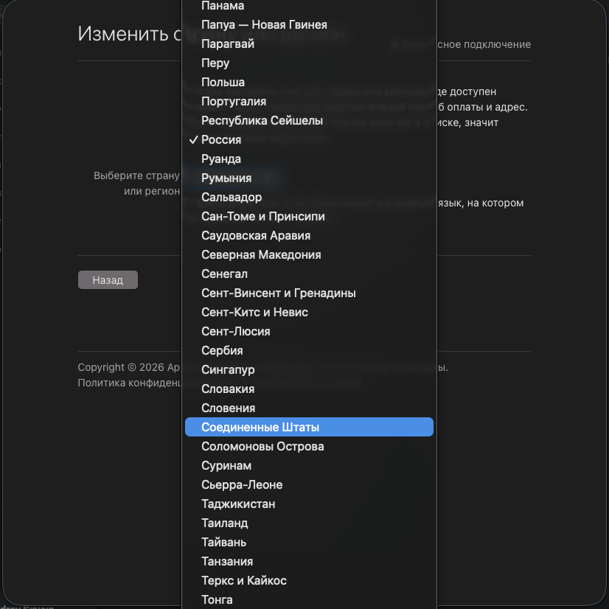Pick Польша from the country menu

pyautogui.click(x=223, y=83)
